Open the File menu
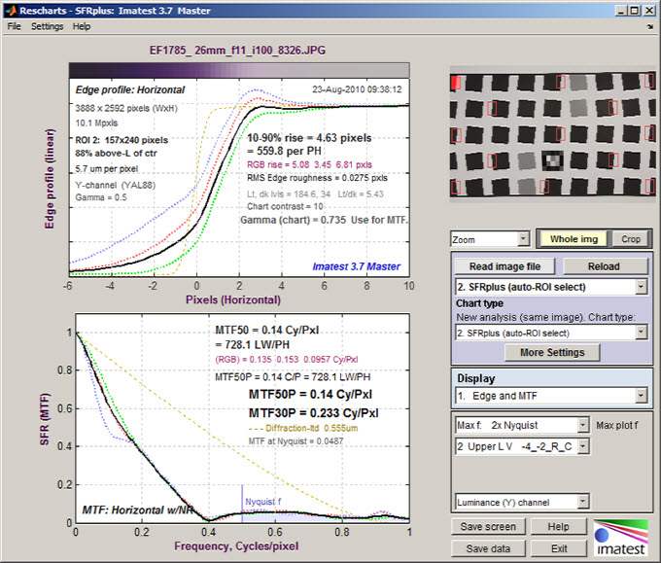This screenshot has height=563, width=661. tap(14, 26)
